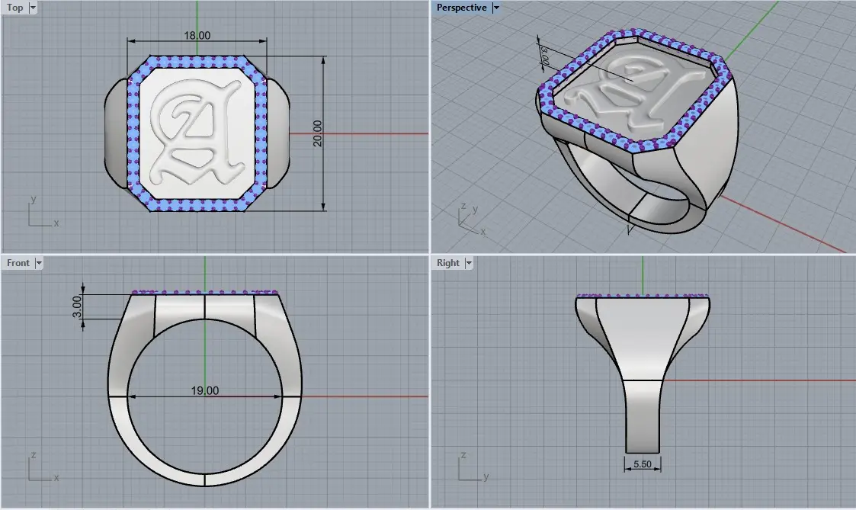
Task: Select the 5.50 shank width dimension
Action: pyautogui.click(x=643, y=464)
